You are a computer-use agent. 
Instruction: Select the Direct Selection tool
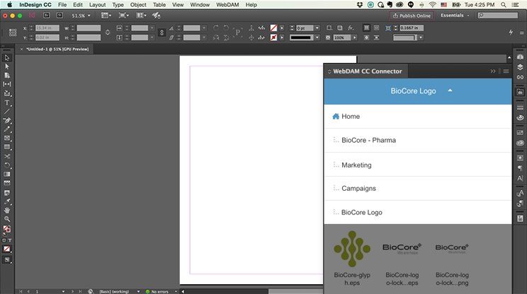(6, 66)
